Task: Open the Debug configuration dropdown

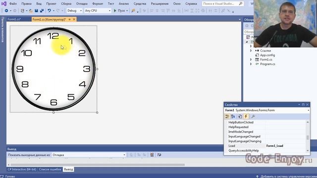Action: [x=81, y=10]
